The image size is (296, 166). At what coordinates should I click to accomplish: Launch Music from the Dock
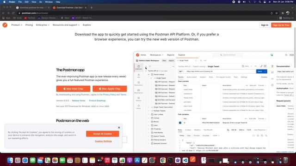click(107, 160)
